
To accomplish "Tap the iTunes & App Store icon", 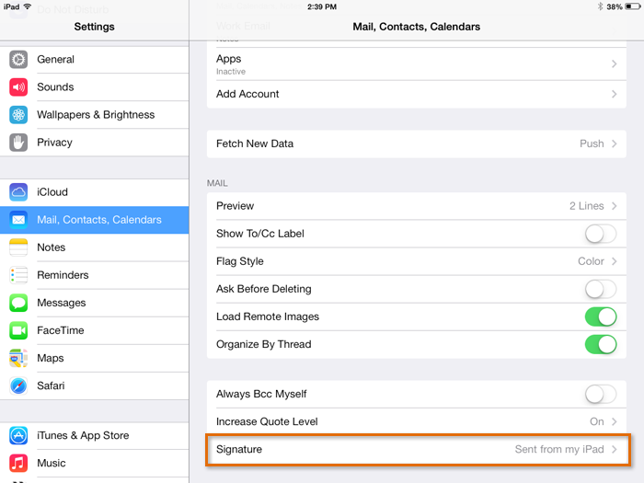I will pos(18,435).
